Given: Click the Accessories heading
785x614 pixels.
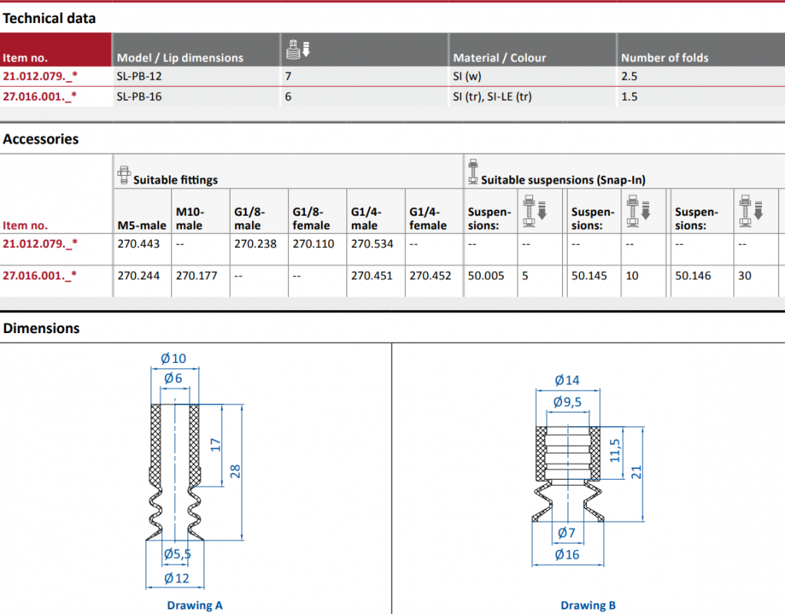Looking at the screenshot, I should point(41,139).
